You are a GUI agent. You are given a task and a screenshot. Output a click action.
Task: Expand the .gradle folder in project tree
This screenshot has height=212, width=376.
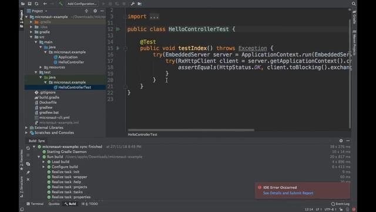point(31,22)
